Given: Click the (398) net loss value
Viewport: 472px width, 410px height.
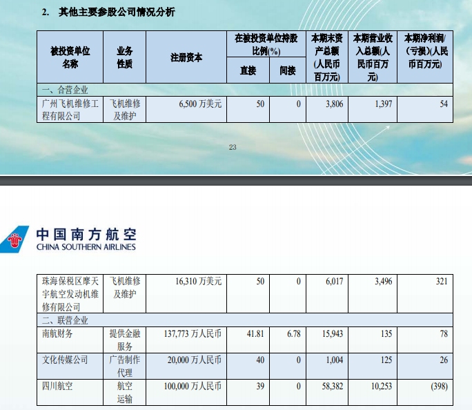Looking at the screenshot, I should [439, 386].
